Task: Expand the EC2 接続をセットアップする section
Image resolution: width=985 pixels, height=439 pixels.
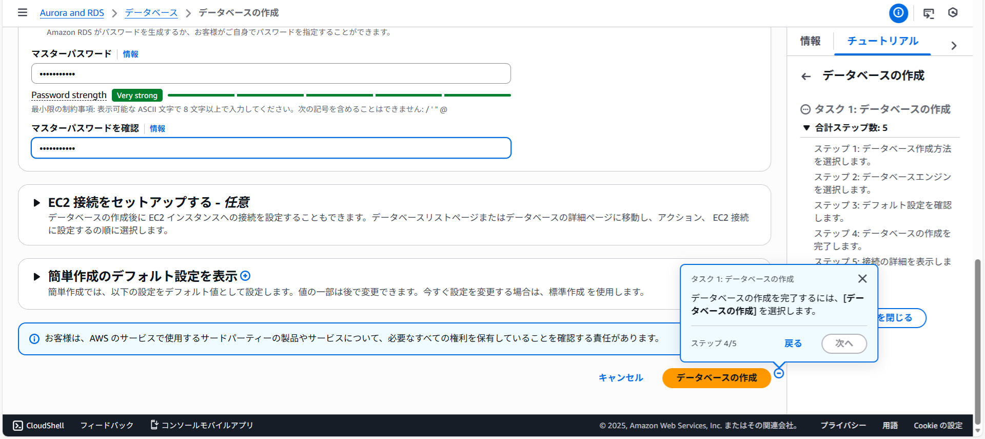Action: pos(37,203)
